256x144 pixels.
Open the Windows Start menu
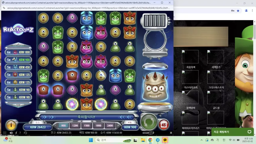91,140
